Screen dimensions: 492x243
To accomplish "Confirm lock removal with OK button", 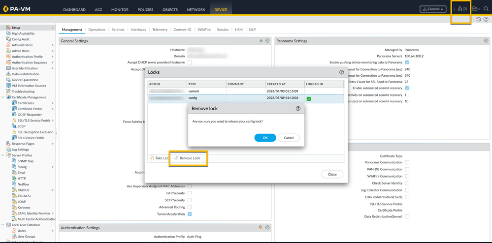I will point(265,138).
